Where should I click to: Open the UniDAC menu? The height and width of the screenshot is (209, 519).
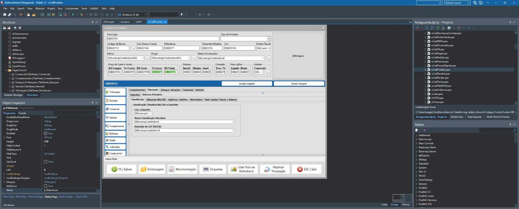pyautogui.click(x=94, y=8)
